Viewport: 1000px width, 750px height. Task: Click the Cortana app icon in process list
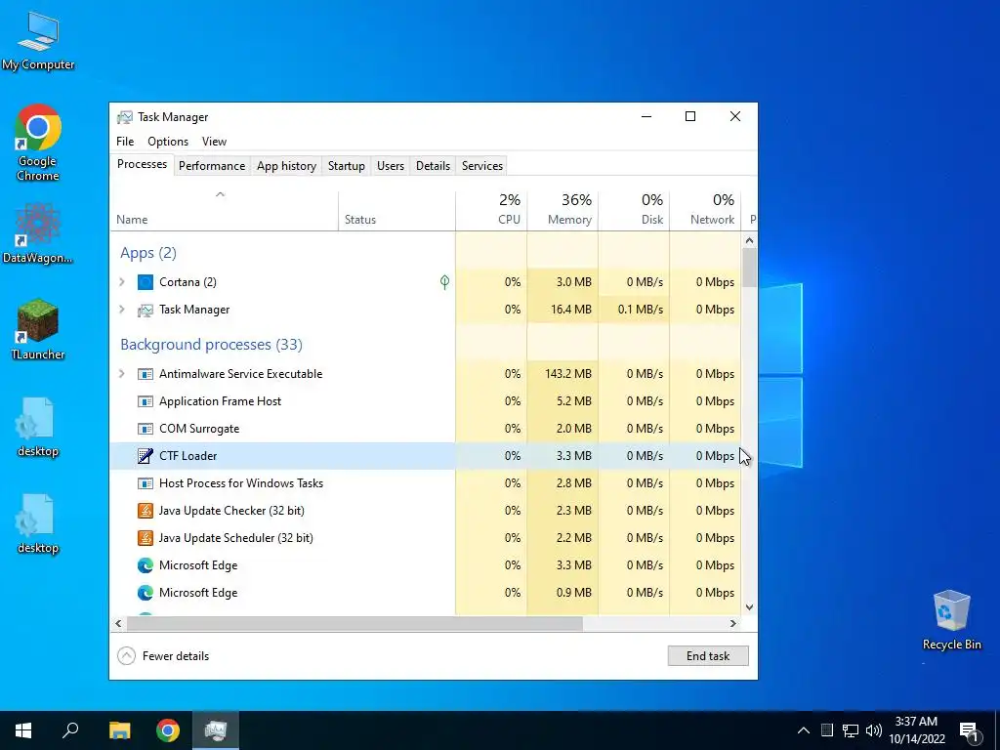coord(146,282)
